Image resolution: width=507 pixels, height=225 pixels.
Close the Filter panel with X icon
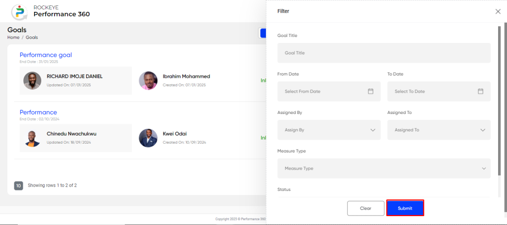pos(498,11)
